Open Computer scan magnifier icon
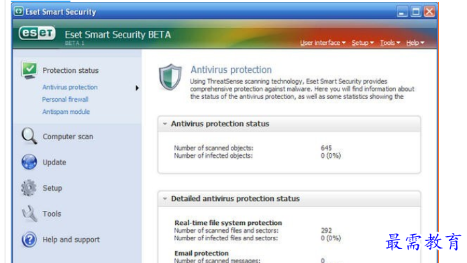 [30, 136]
